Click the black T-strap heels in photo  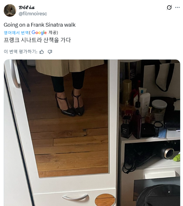pos(70,104)
